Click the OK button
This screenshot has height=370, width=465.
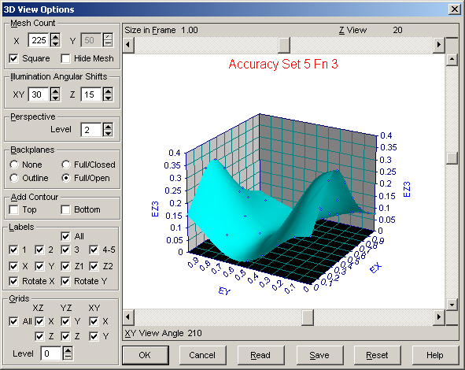click(x=146, y=355)
